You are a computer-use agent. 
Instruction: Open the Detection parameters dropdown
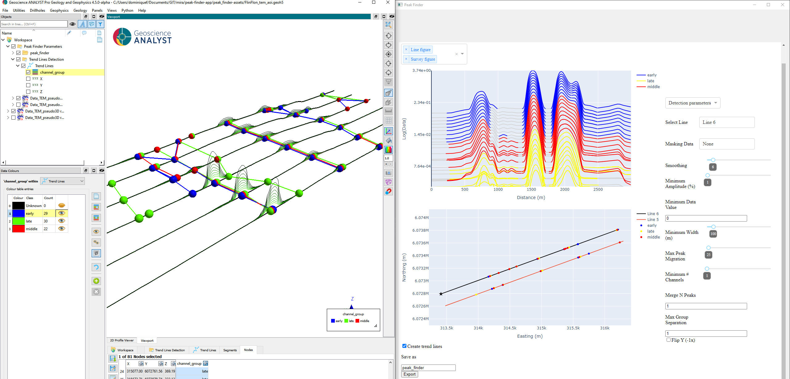(x=692, y=103)
